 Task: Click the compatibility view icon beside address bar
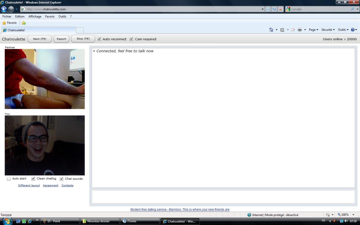point(268,9)
